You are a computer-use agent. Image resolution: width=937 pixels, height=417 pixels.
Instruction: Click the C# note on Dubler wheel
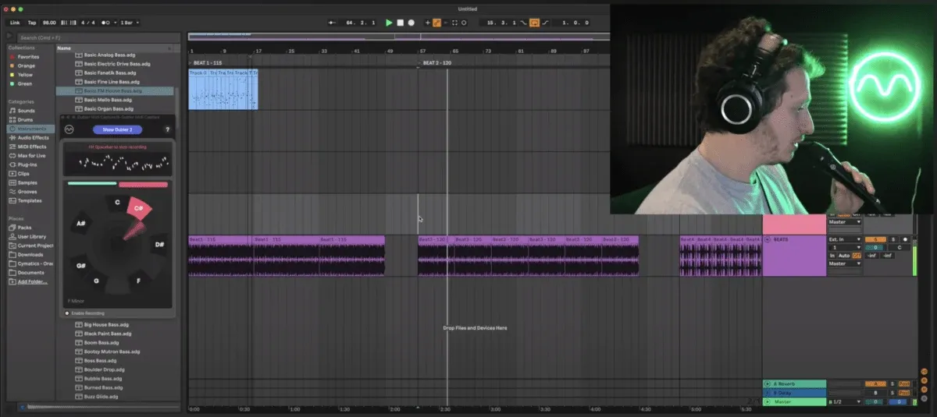tap(138, 208)
